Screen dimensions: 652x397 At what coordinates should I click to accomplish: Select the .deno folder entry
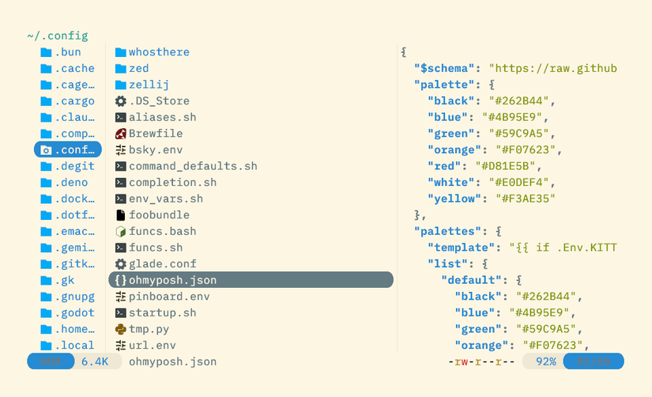[x=68, y=182]
